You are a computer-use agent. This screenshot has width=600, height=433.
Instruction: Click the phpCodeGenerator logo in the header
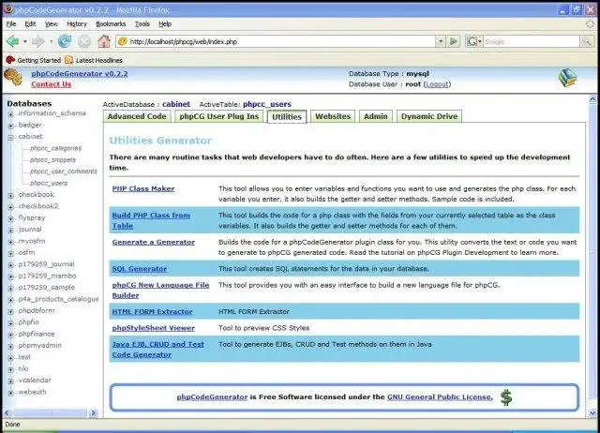pyautogui.click(x=13, y=78)
